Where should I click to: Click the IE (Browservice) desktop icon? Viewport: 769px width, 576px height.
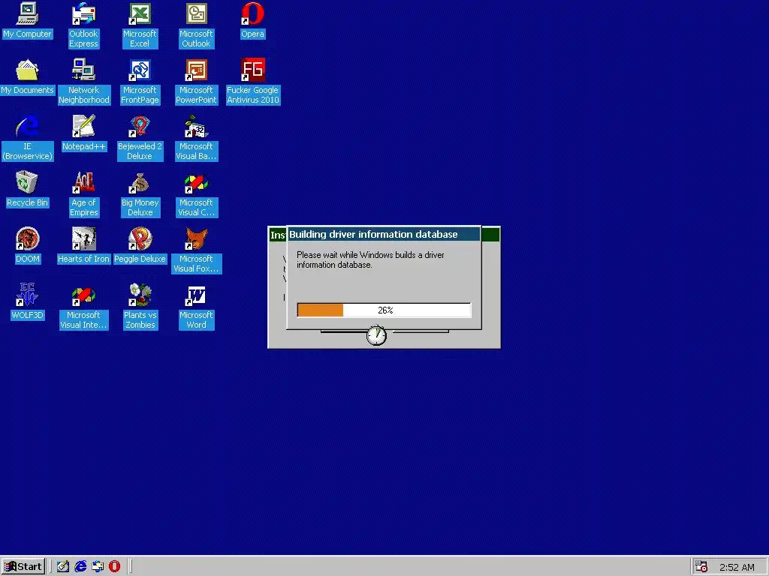pyautogui.click(x=28, y=138)
